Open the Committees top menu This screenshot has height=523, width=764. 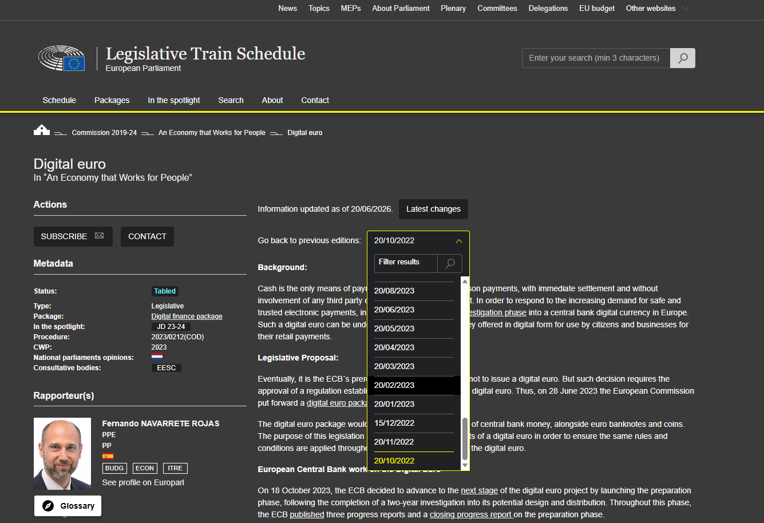[497, 9]
